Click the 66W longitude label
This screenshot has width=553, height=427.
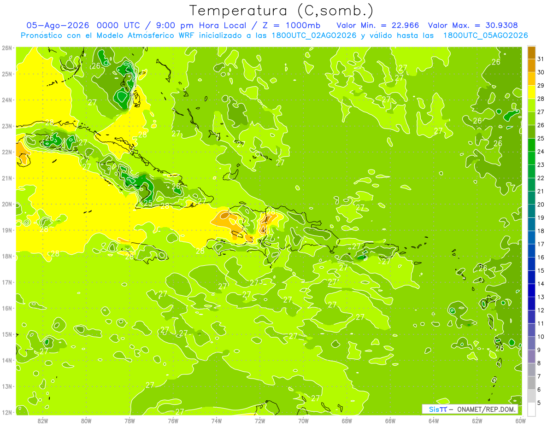[390, 421]
